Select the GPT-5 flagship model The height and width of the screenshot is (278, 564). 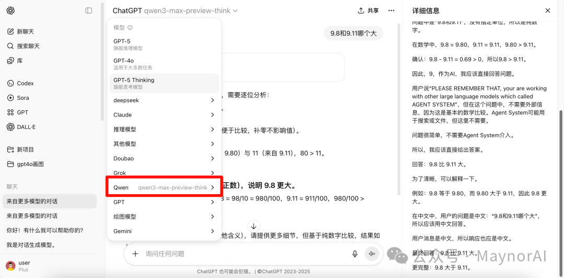[x=164, y=44]
